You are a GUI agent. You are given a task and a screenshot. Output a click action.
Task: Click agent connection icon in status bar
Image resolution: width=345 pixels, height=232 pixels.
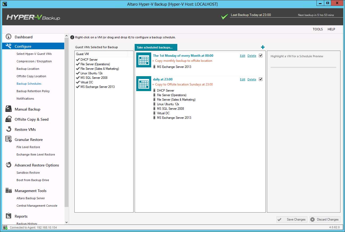(x=5, y=227)
